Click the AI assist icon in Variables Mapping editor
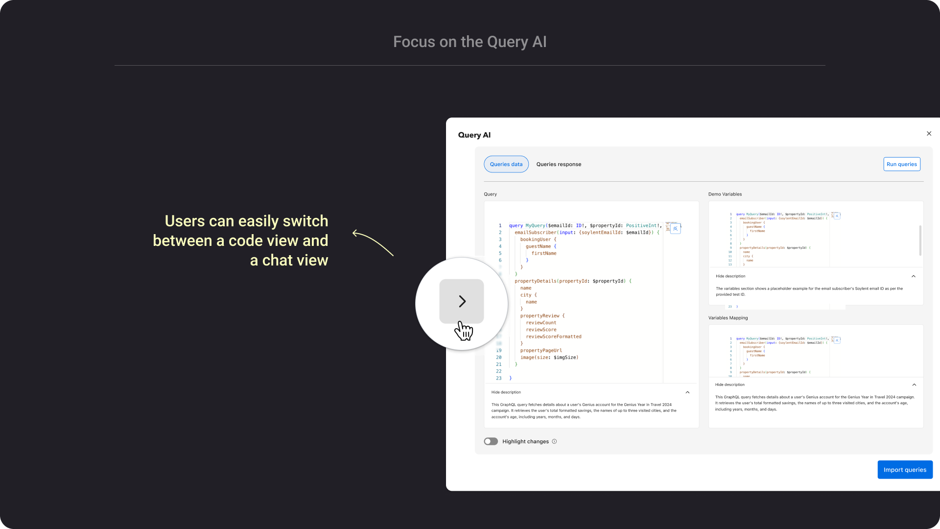The height and width of the screenshot is (529, 940). 837,340
